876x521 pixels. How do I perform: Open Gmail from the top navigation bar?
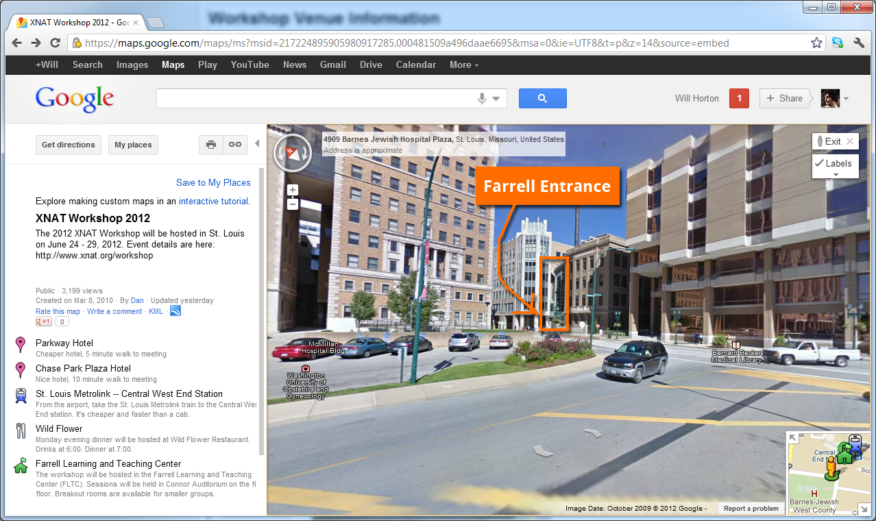(x=332, y=65)
